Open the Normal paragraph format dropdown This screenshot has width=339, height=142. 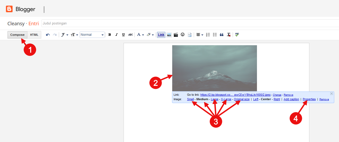pos(92,35)
